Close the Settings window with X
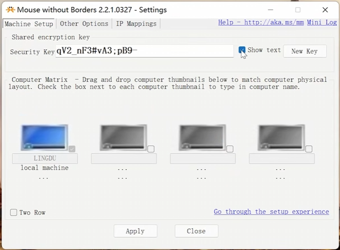The image size is (340, 250). pyautogui.click(x=325, y=10)
